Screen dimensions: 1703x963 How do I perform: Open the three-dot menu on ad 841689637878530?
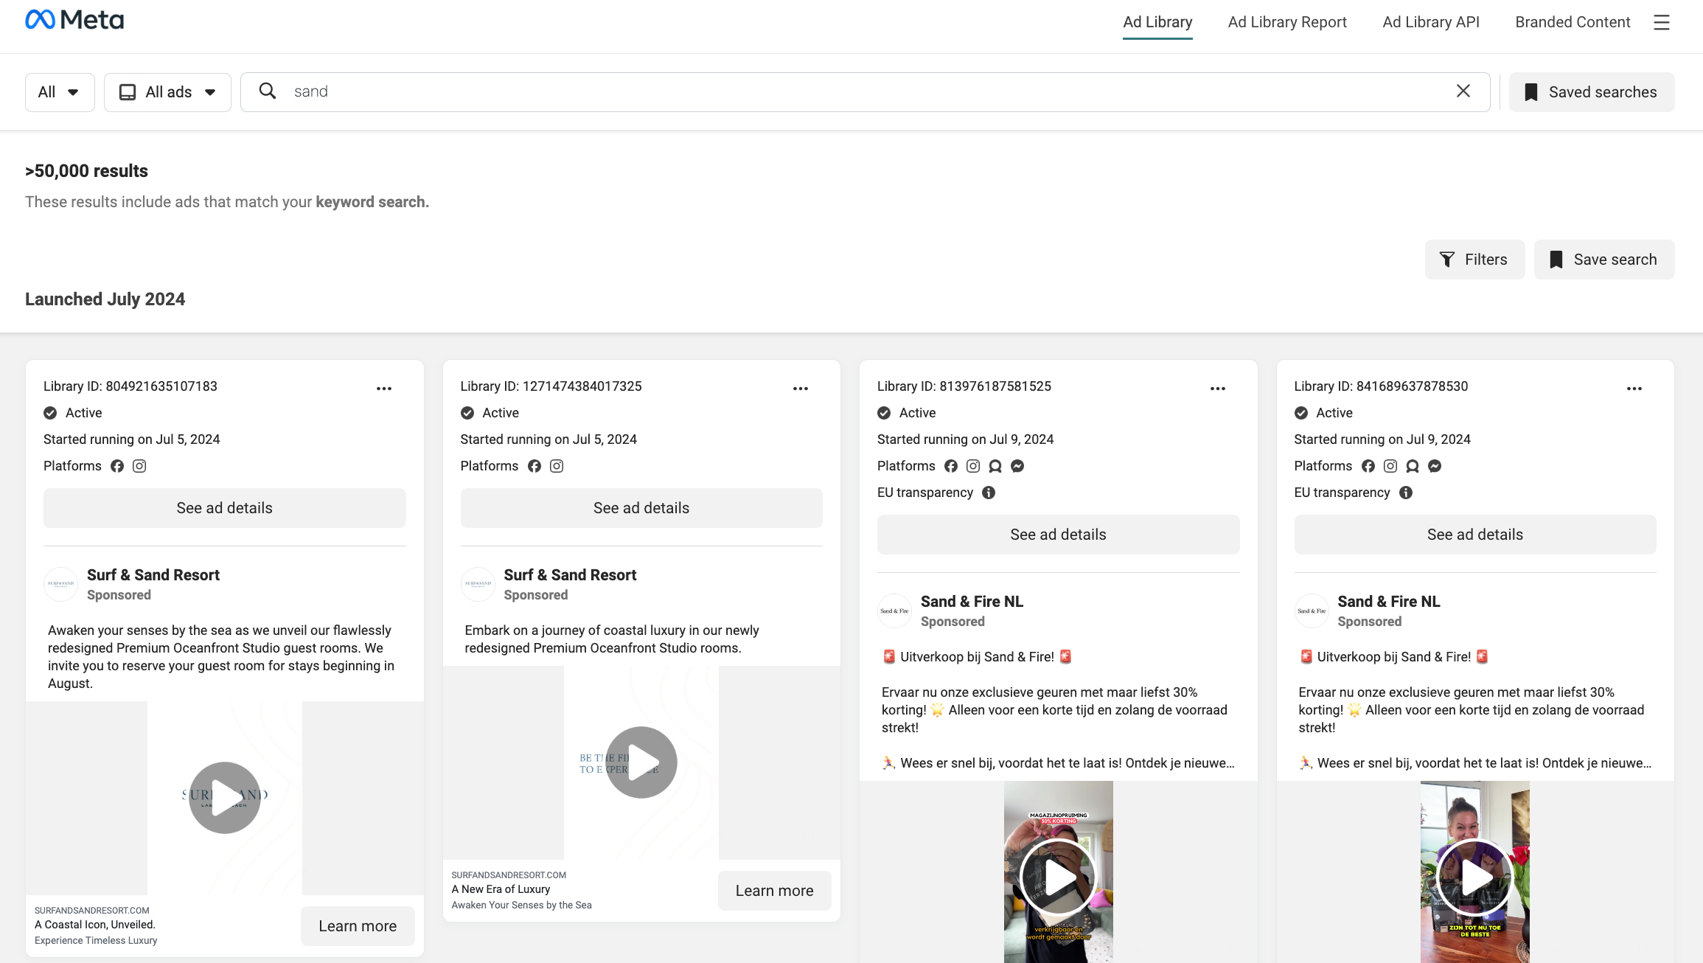tap(1634, 389)
